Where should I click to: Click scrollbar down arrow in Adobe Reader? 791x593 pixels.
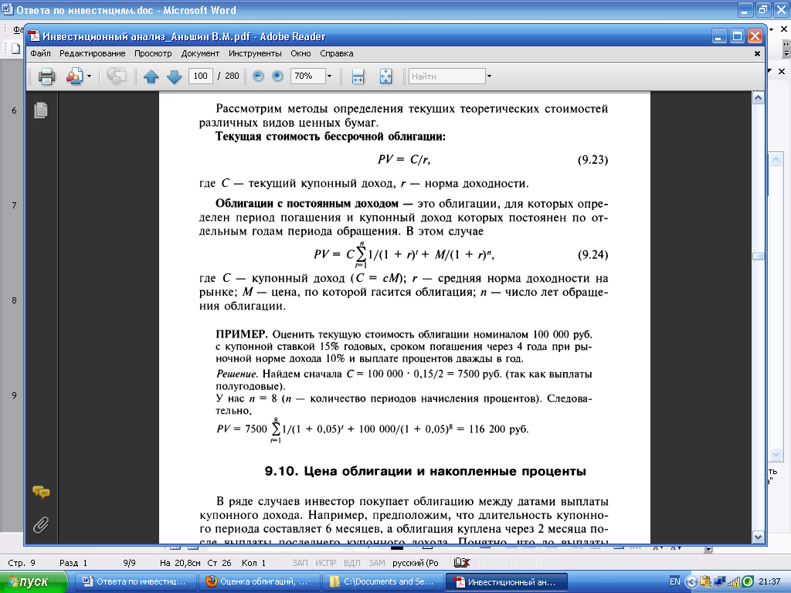pyautogui.click(x=759, y=537)
